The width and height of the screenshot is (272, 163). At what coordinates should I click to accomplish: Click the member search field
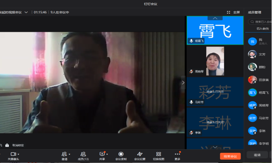[260, 22]
